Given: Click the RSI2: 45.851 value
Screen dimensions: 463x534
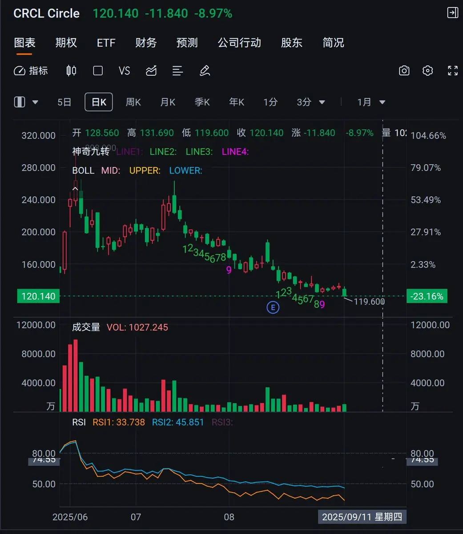Looking at the screenshot, I should coord(178,422).
